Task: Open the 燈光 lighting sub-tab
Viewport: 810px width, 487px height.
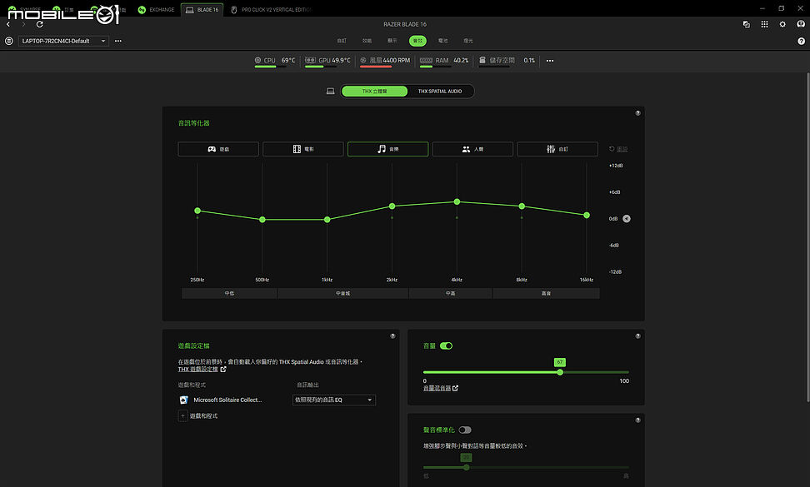Action: 468,41
